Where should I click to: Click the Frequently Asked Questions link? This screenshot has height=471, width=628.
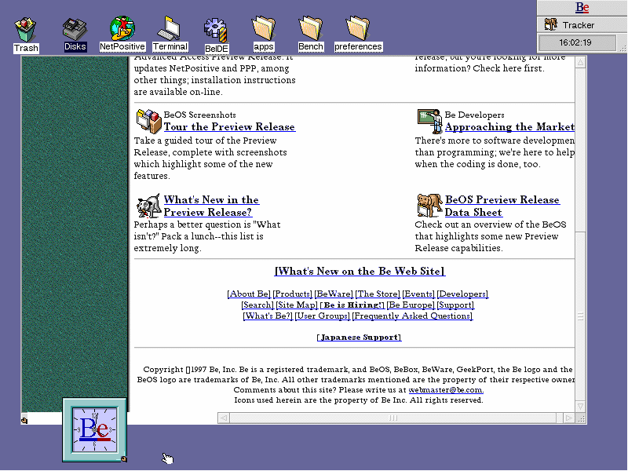412,316
